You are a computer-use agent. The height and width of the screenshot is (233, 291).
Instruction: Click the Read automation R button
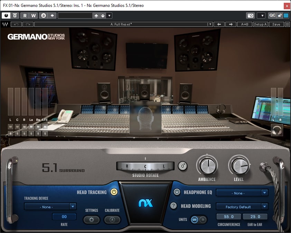(x=25, y=16)
